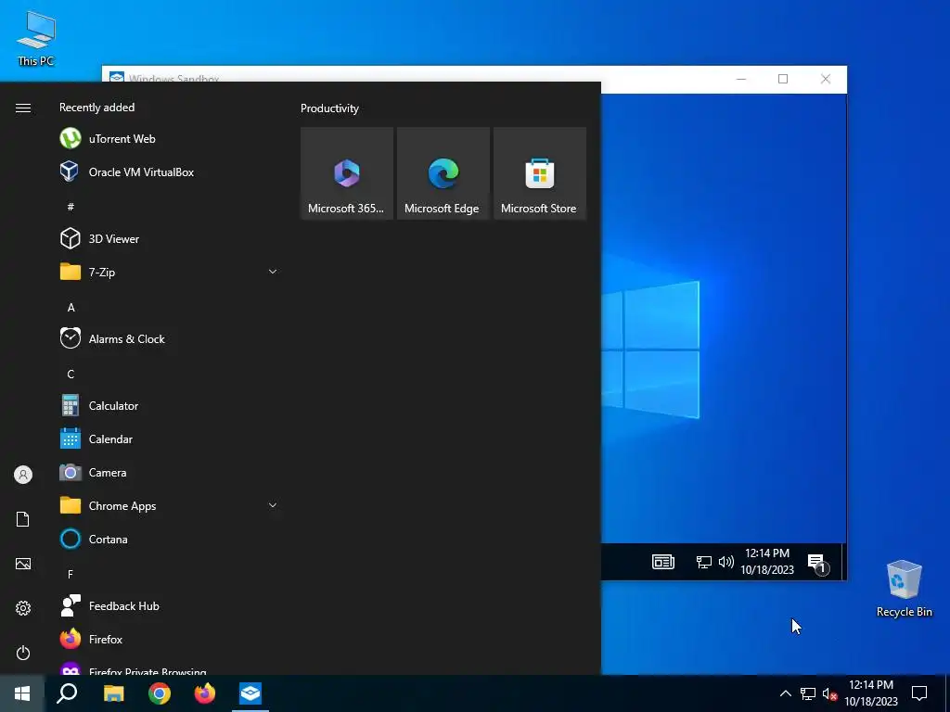The height and width of the screenshot is (712, 950).
Task: Launch Firefox from taskbar
Action: 205,693
